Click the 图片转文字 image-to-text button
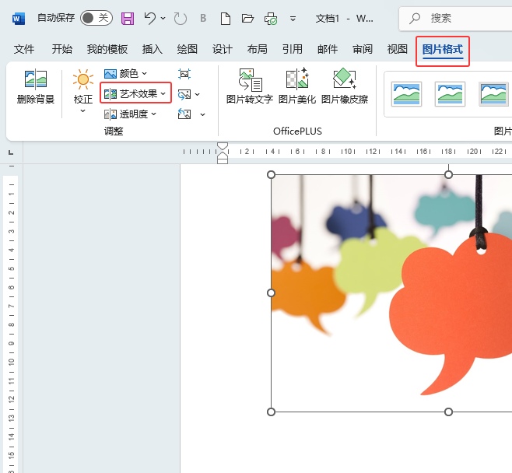This screenshot has height=473, width=512. [250, 86]
